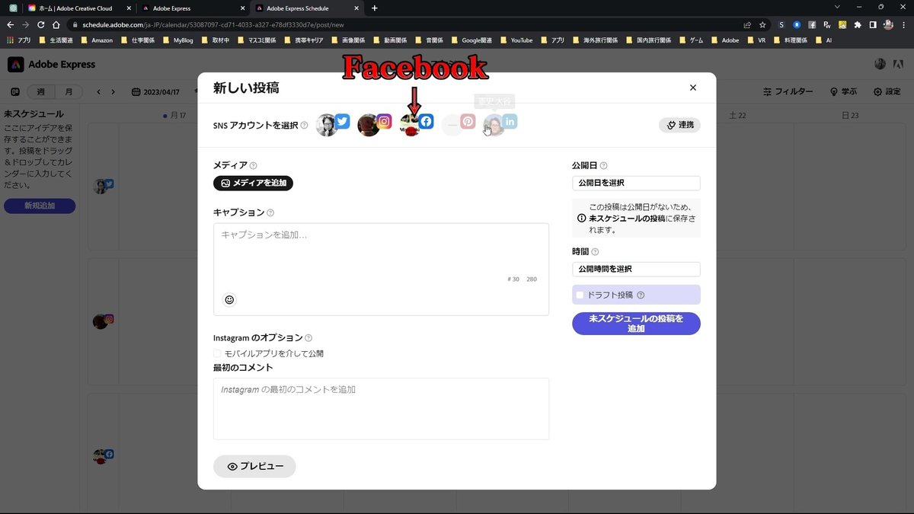The width and height of the screenshot is (914, 514).
Task: Click the browser address bar URL
Action: tap(213, 24)
